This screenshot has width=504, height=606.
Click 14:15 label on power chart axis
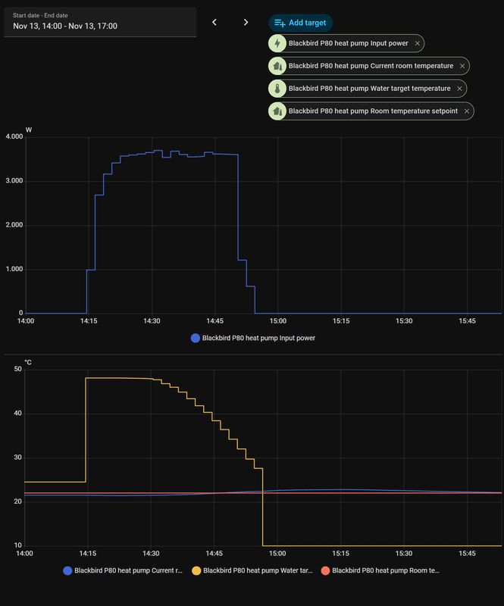click(89, 321)
